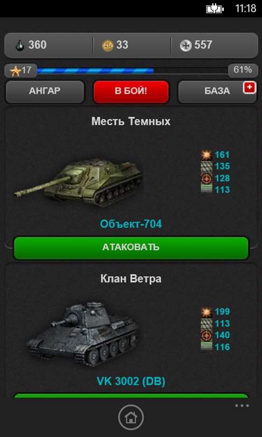Screen dimensions: 262x437
Task: Tap the blue experience progress bar
Action: [133, 71]
